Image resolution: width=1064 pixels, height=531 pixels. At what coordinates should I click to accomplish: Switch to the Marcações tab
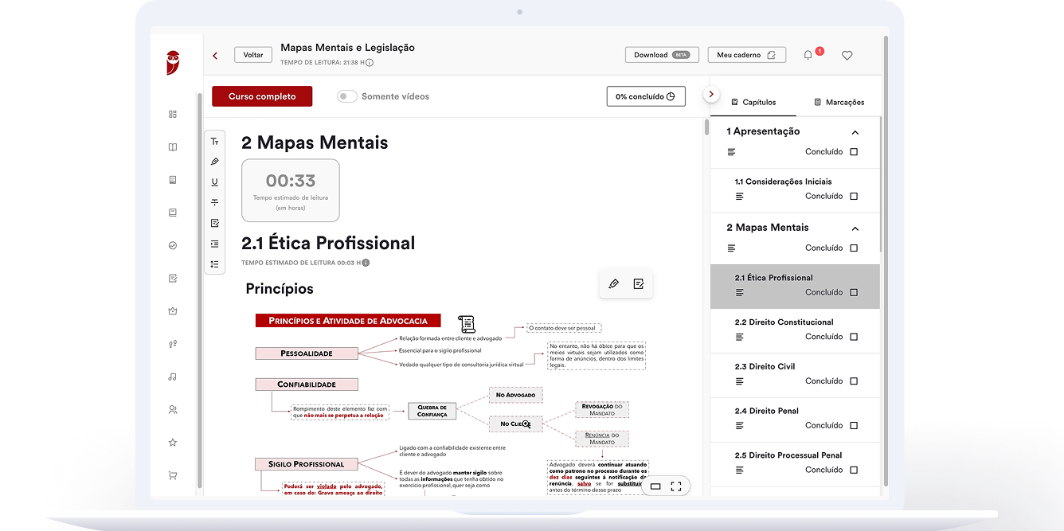click(839, 102)
